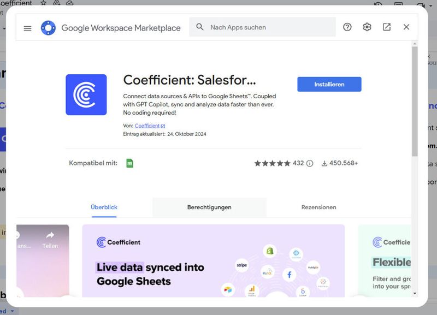Click the Installieren button

click(329, 84)
